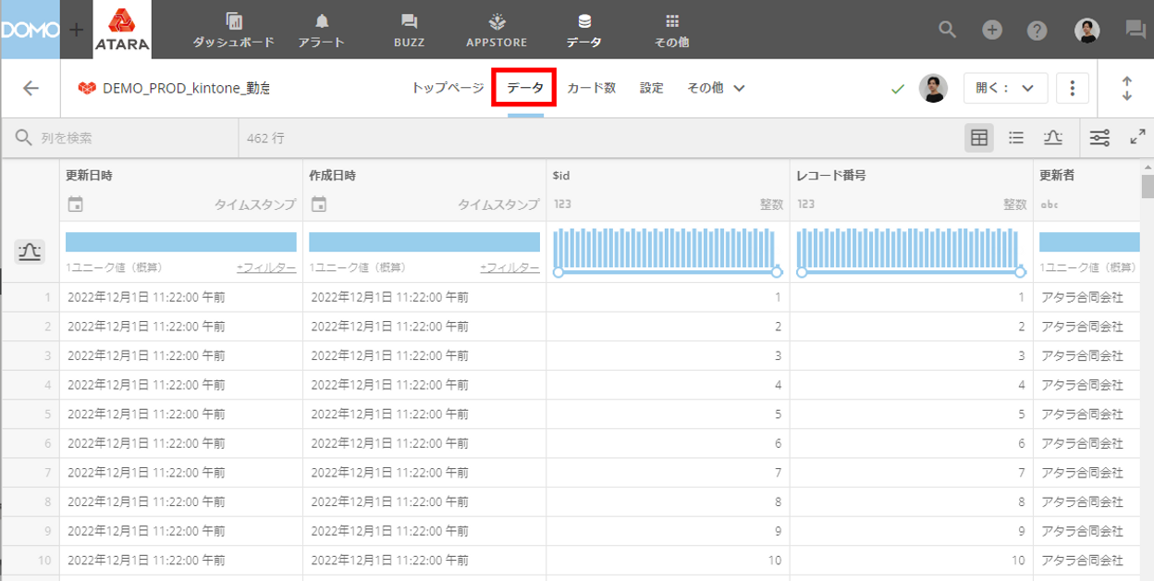Toggle the column statistics icon at left
Image resolution: width=1154 pixels, height=581 pixels.
(30, 252)
